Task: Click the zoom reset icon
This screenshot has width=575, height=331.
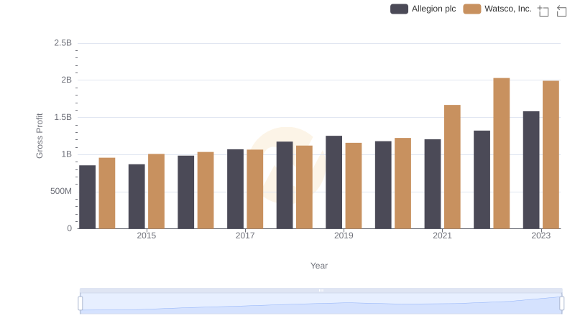Action: coord(561,11)
